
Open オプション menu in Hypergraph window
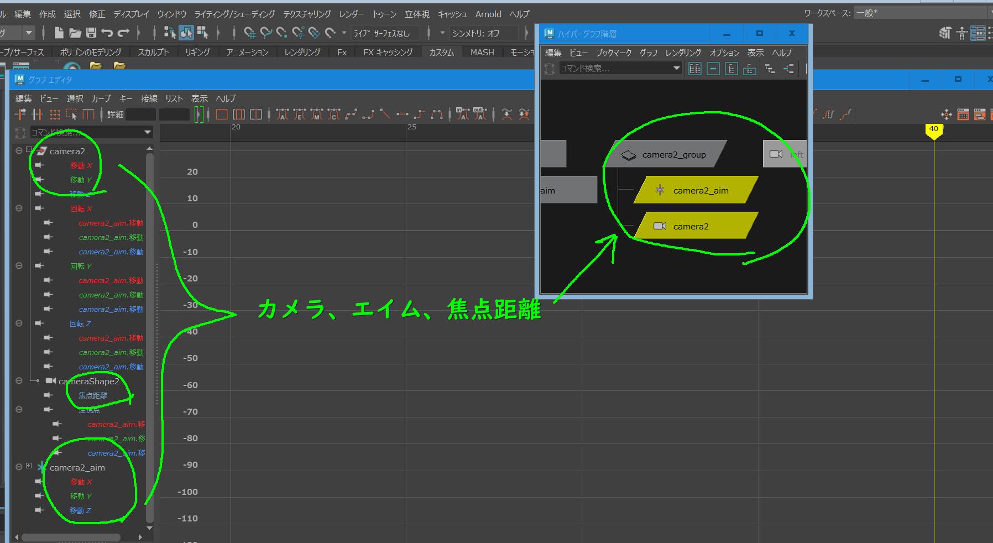tap(724, 53)
